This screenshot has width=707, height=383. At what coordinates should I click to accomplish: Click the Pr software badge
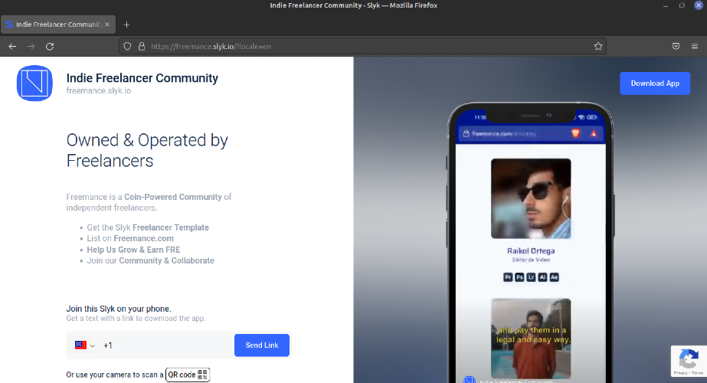click(508, 277)
